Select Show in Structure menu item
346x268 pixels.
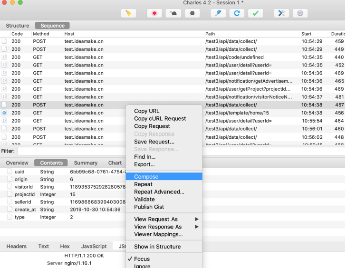[164, 247]
